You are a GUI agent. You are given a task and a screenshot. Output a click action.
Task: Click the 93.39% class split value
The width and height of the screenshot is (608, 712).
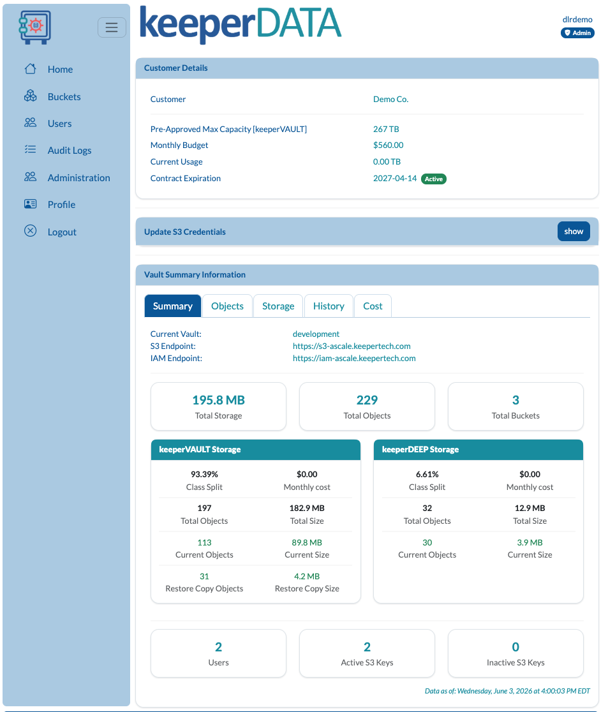pos(204,474)
